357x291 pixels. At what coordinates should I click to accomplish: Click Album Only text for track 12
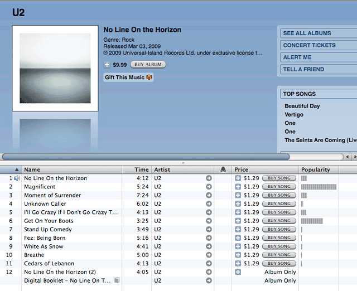point(280,272)
